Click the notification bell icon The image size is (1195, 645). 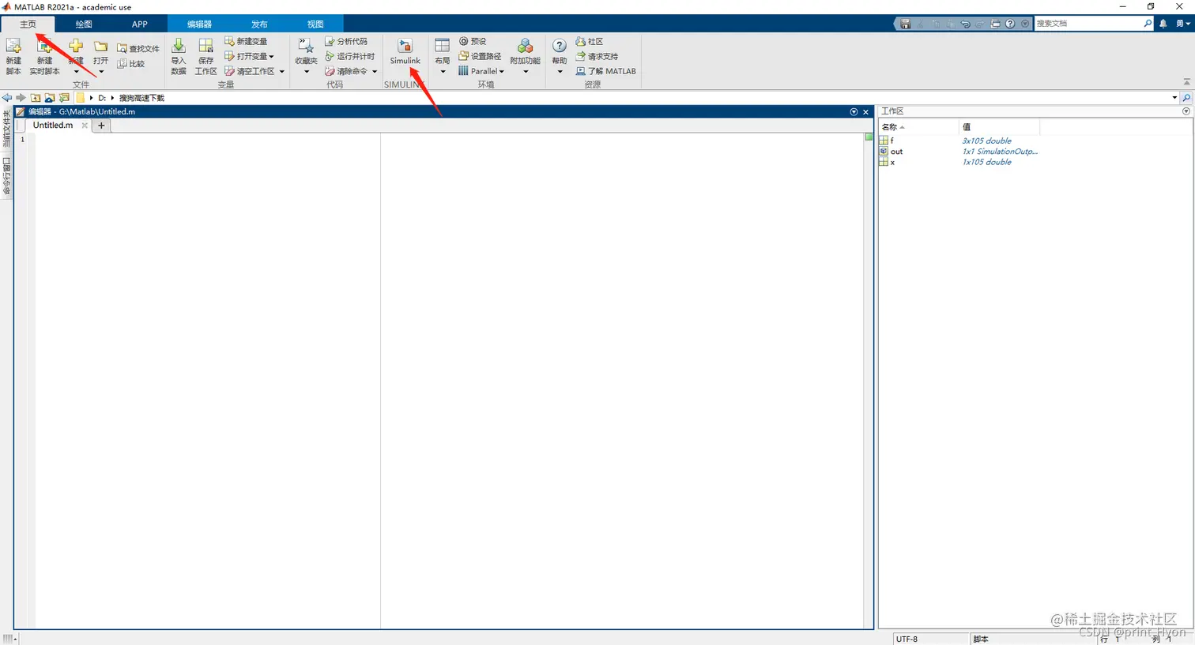click(1163, 24)
